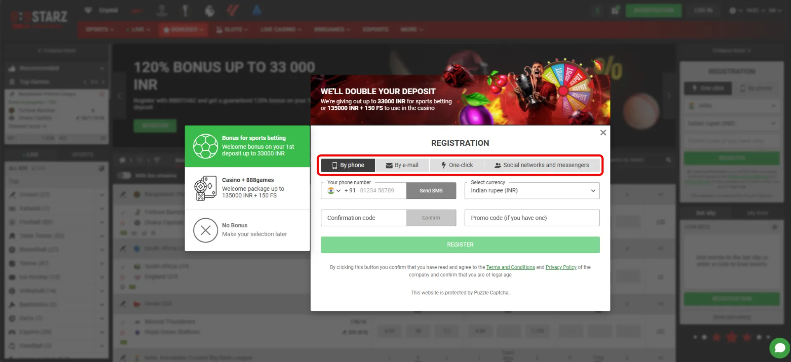The image size is (791, 362).
Task: Switch to the LIVE tab in left sidebar
Action: pyautogui.click(x=30, y=155)
